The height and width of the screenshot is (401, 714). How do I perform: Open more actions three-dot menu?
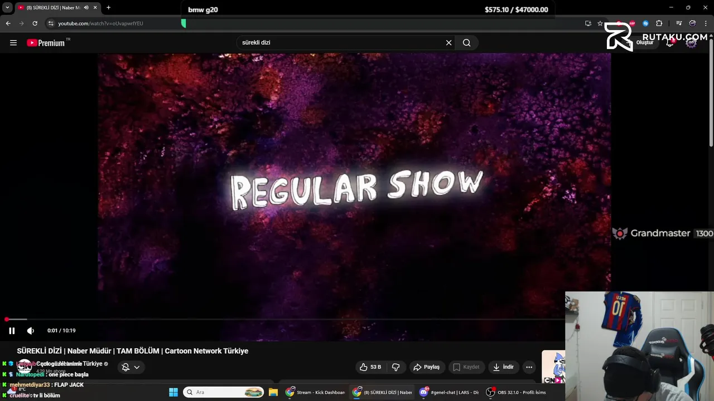tap(529, 367)
